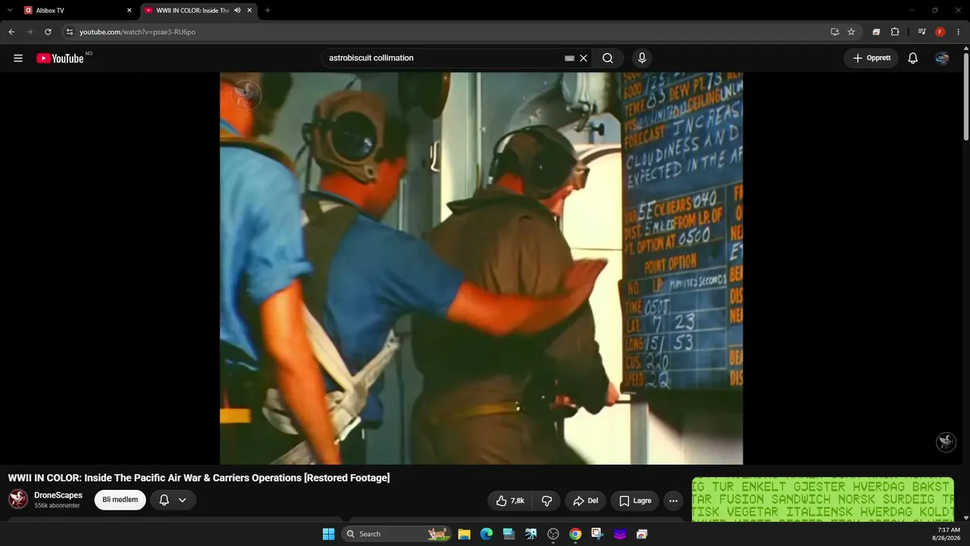Click the taskbar Search box
This screenshot has height=546, width=970.
click(397, 534)
